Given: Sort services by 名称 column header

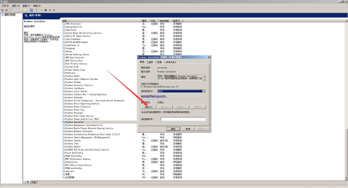Looking at the screenshot, I should pyautogui.click(x=101, y=21).
